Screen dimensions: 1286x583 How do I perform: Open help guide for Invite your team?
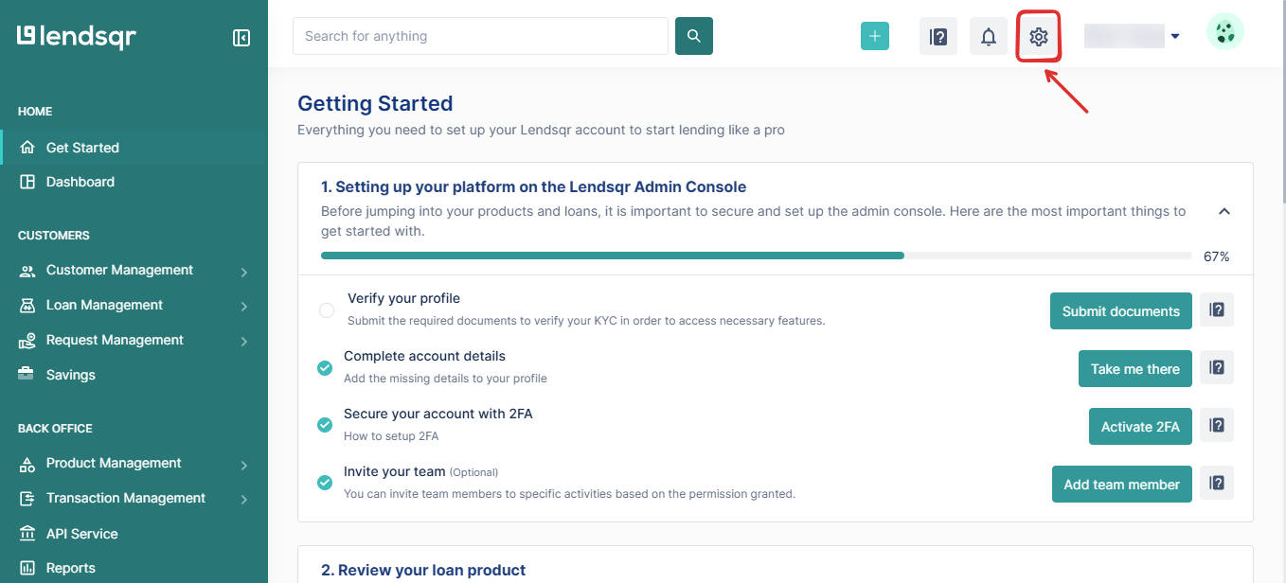click(x=1217, y=483)
